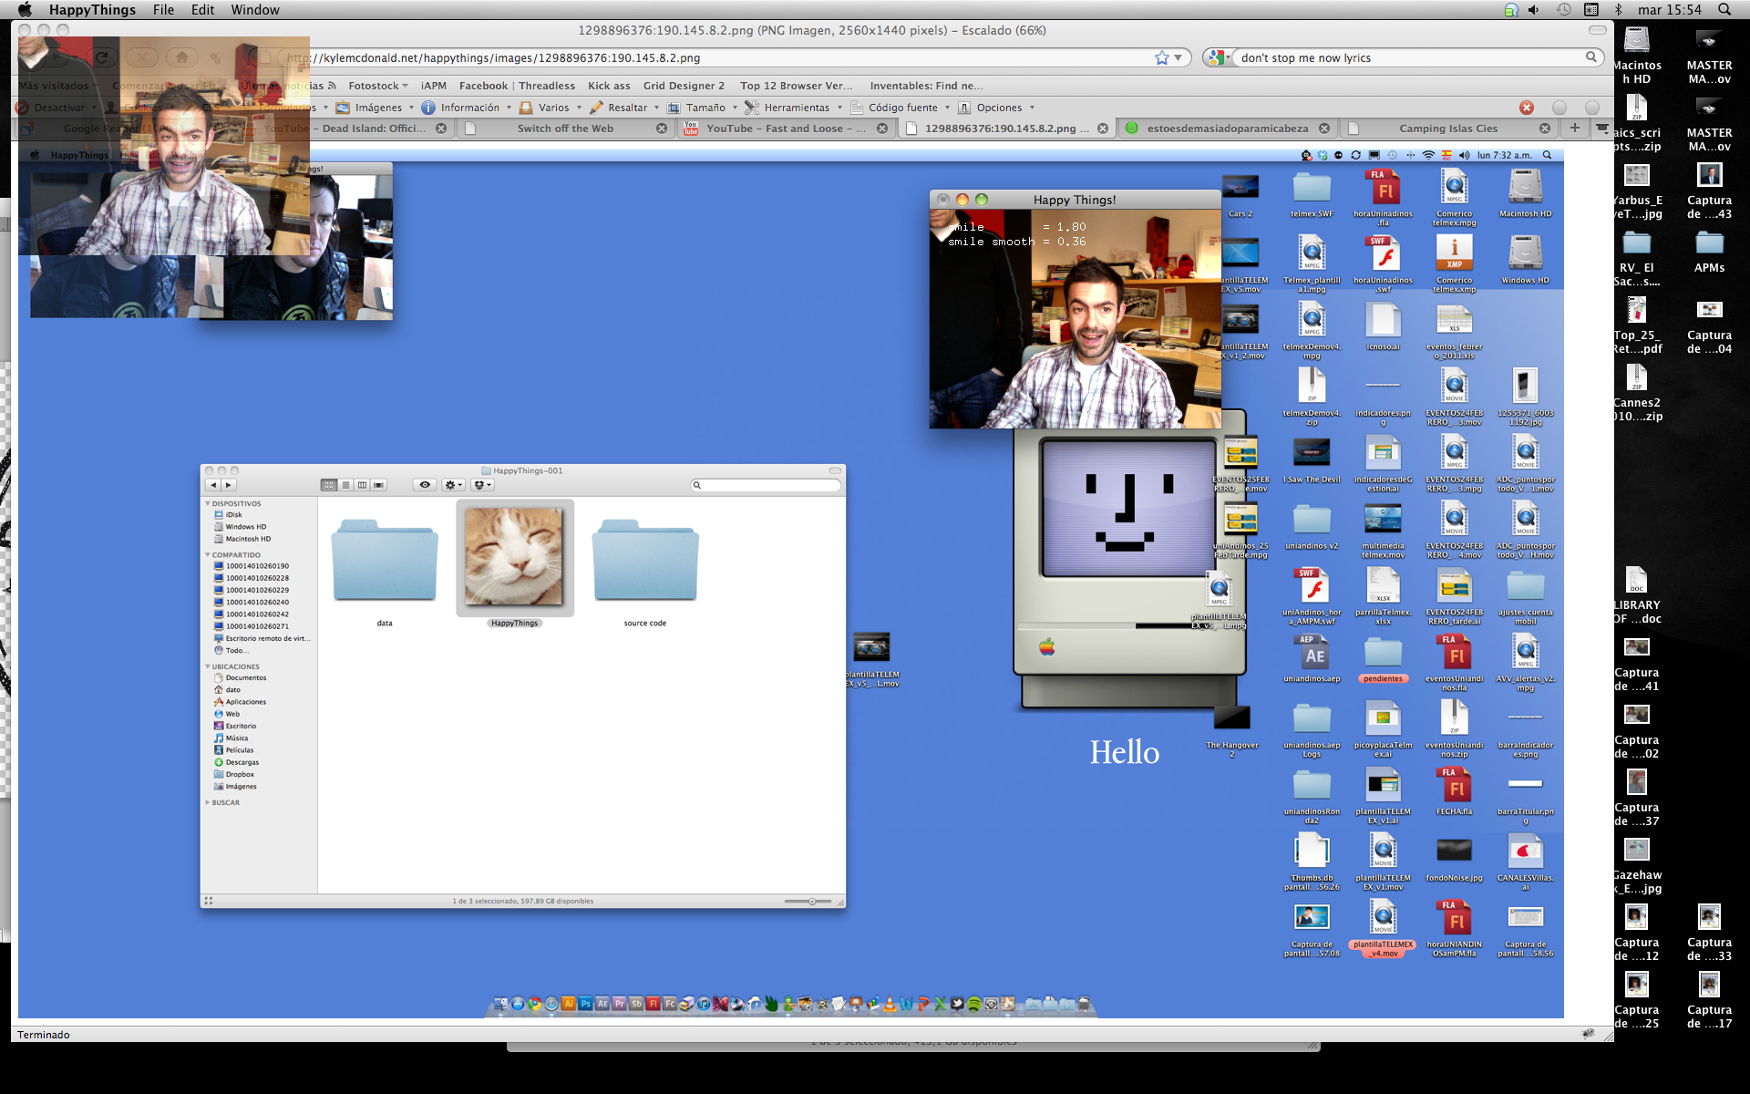Open a new tab with plus button
1750x1094 pixels.
point(1574,128)
